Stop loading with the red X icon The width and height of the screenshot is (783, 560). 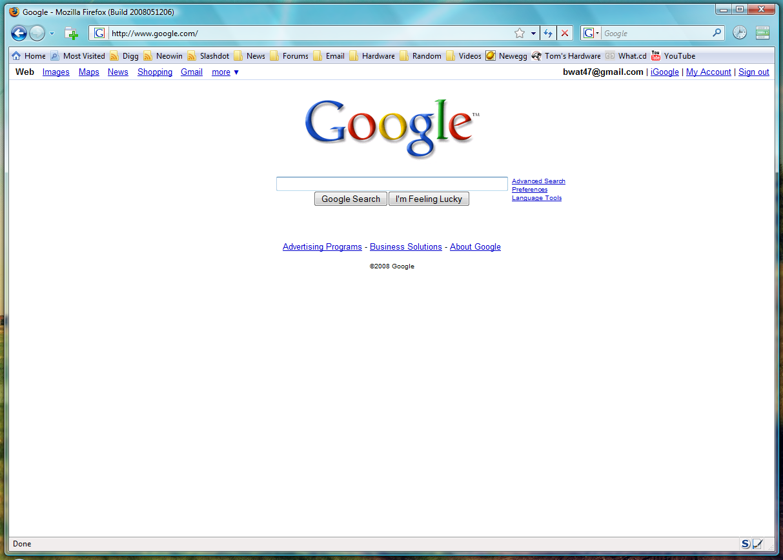point(565,34)
